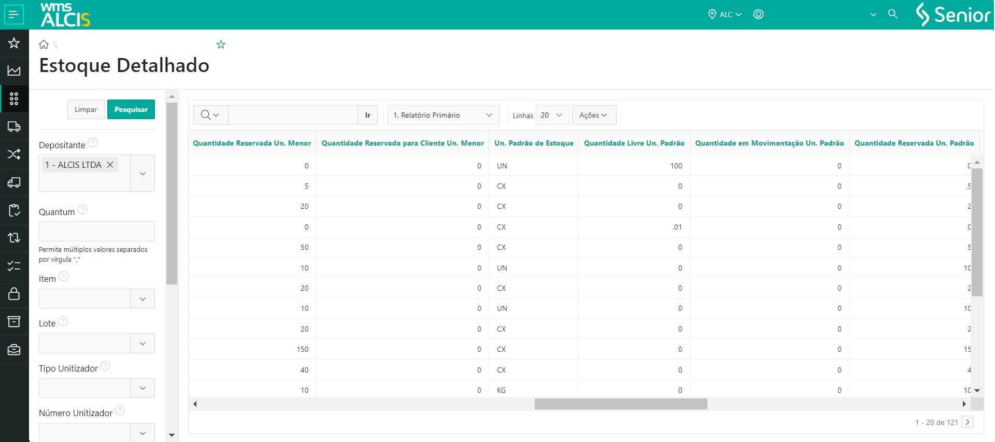The height and width of the screenshot is (442, 995).
Task: Click the table horizontal scrollbar thumb
Action: [620, 404]
